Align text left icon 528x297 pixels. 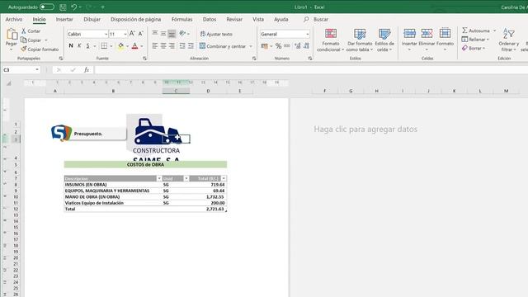click(x=155, y=46)
